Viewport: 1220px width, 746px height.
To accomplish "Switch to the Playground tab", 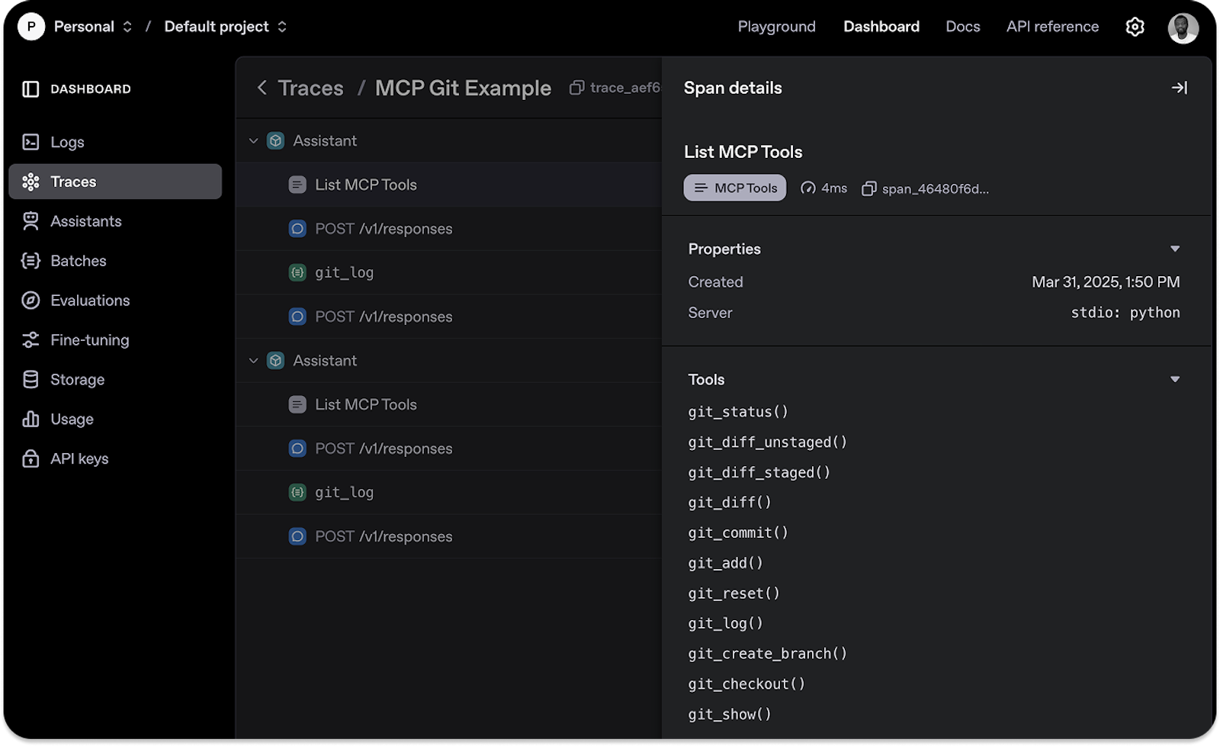I will [x=776, y=26].
